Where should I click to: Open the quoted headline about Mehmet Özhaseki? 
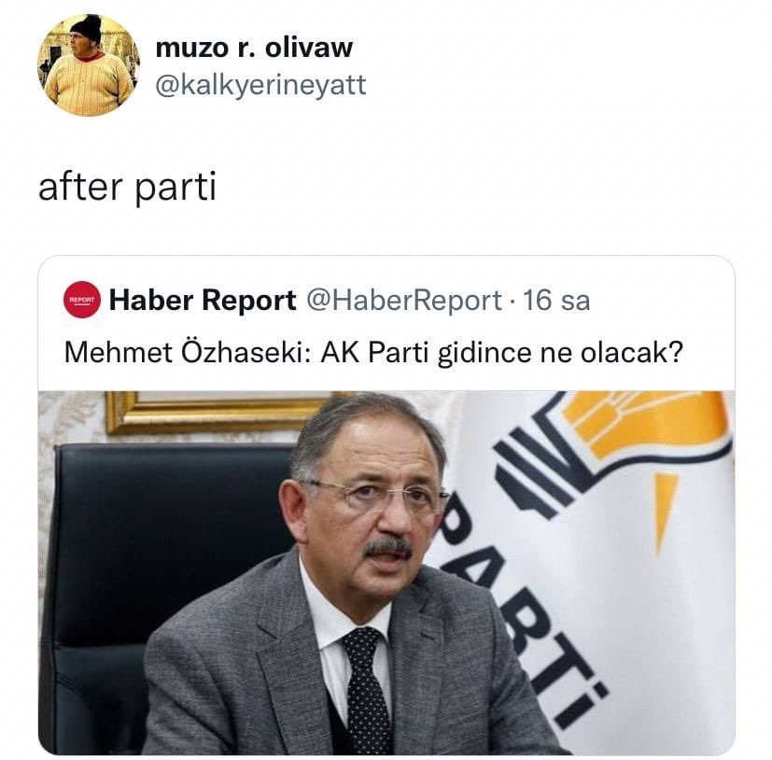click(x=373, y=353)
